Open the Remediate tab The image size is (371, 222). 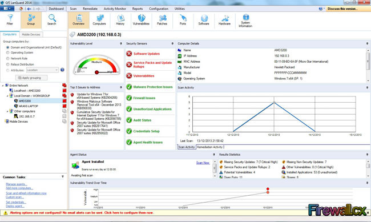tap(90, 9)
